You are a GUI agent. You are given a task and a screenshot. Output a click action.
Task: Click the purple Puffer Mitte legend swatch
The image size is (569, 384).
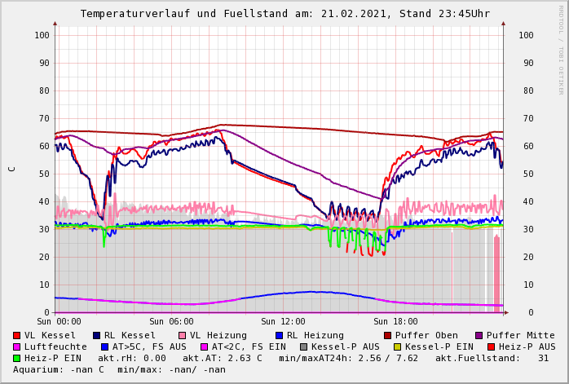click(x=479, y=335)
